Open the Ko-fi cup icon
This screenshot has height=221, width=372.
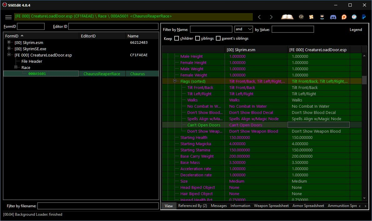click(x=354, y=17)
